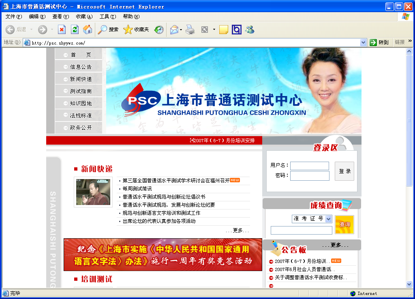The width and height of the screenshot is (415, 299).
Task: Open the 工具(T) menu
Action: coord(107,17)
